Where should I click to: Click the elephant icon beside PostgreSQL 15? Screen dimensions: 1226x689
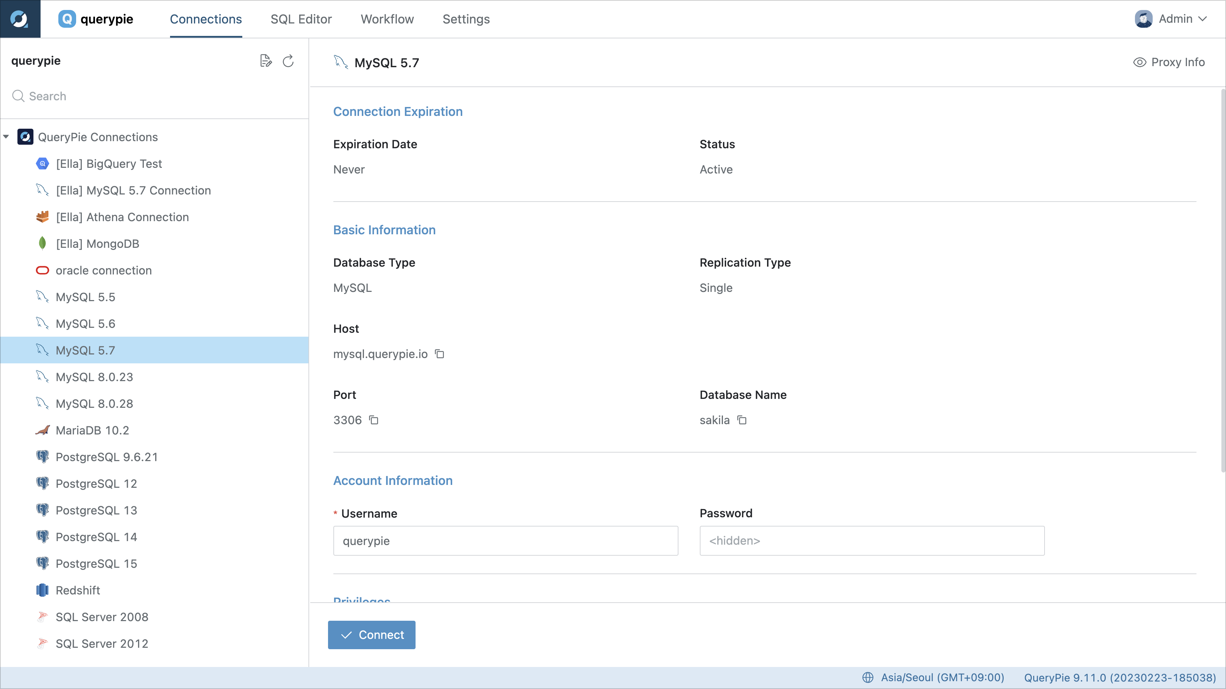pyautogui.click(x=42, y=563)
